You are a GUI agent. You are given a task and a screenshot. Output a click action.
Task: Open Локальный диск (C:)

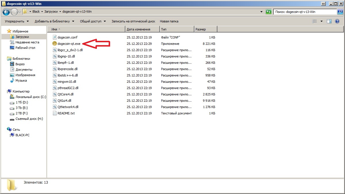point(31,97)
